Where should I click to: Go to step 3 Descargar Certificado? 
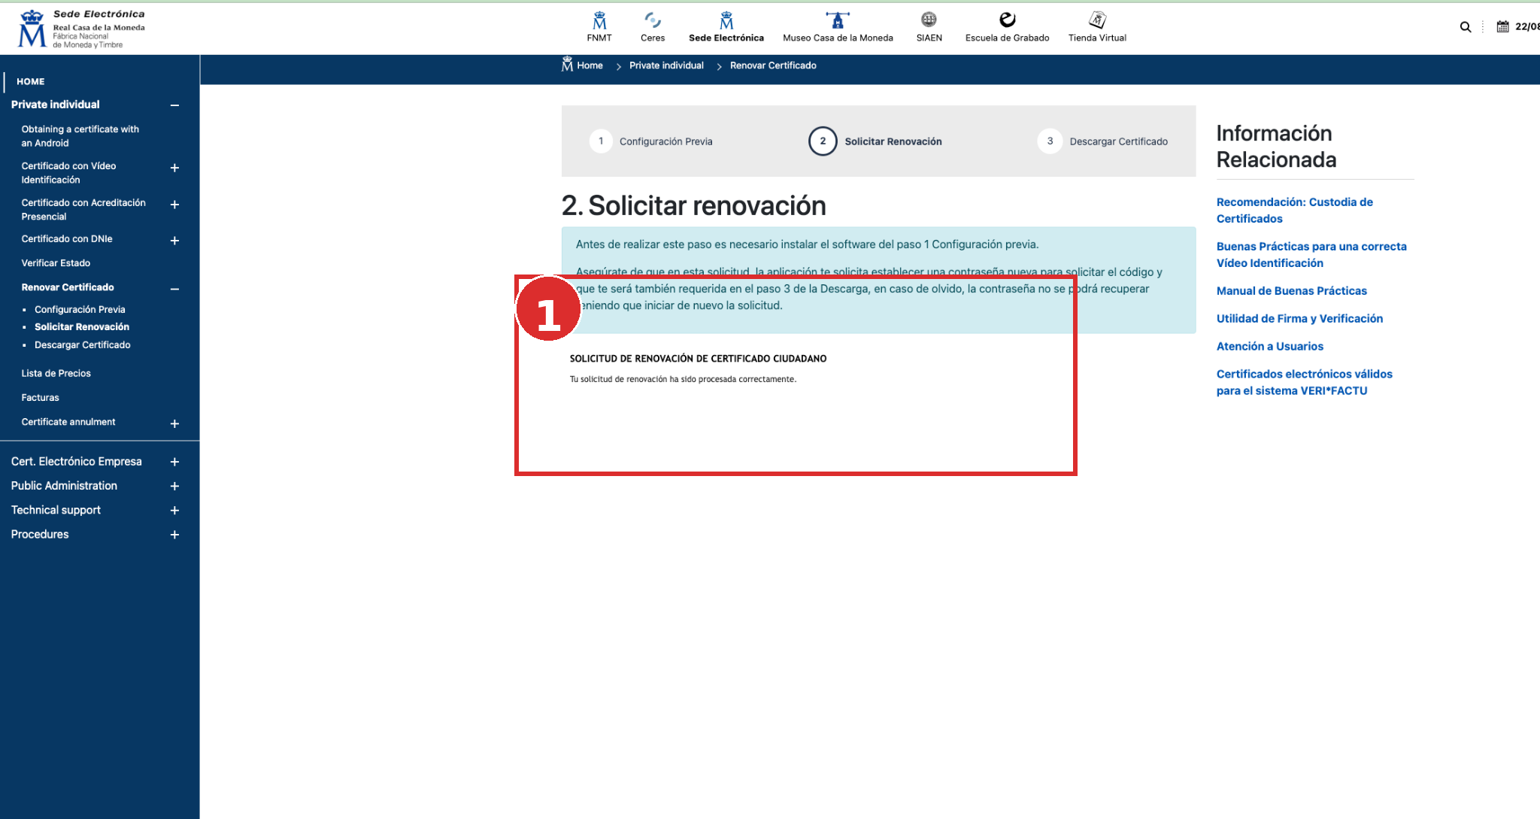coord(1102,141)
